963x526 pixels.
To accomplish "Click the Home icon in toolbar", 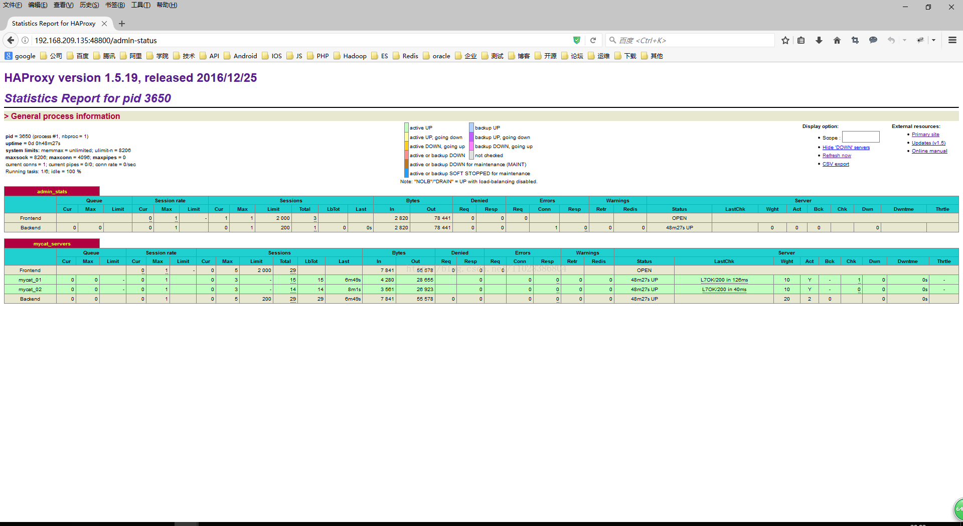I will click(837, 40).
